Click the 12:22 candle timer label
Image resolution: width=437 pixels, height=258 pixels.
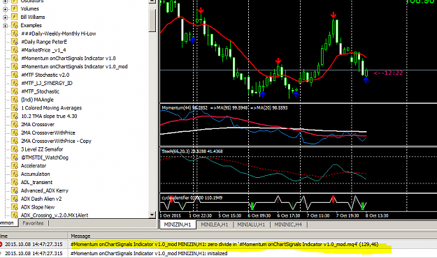pos(388,73)
